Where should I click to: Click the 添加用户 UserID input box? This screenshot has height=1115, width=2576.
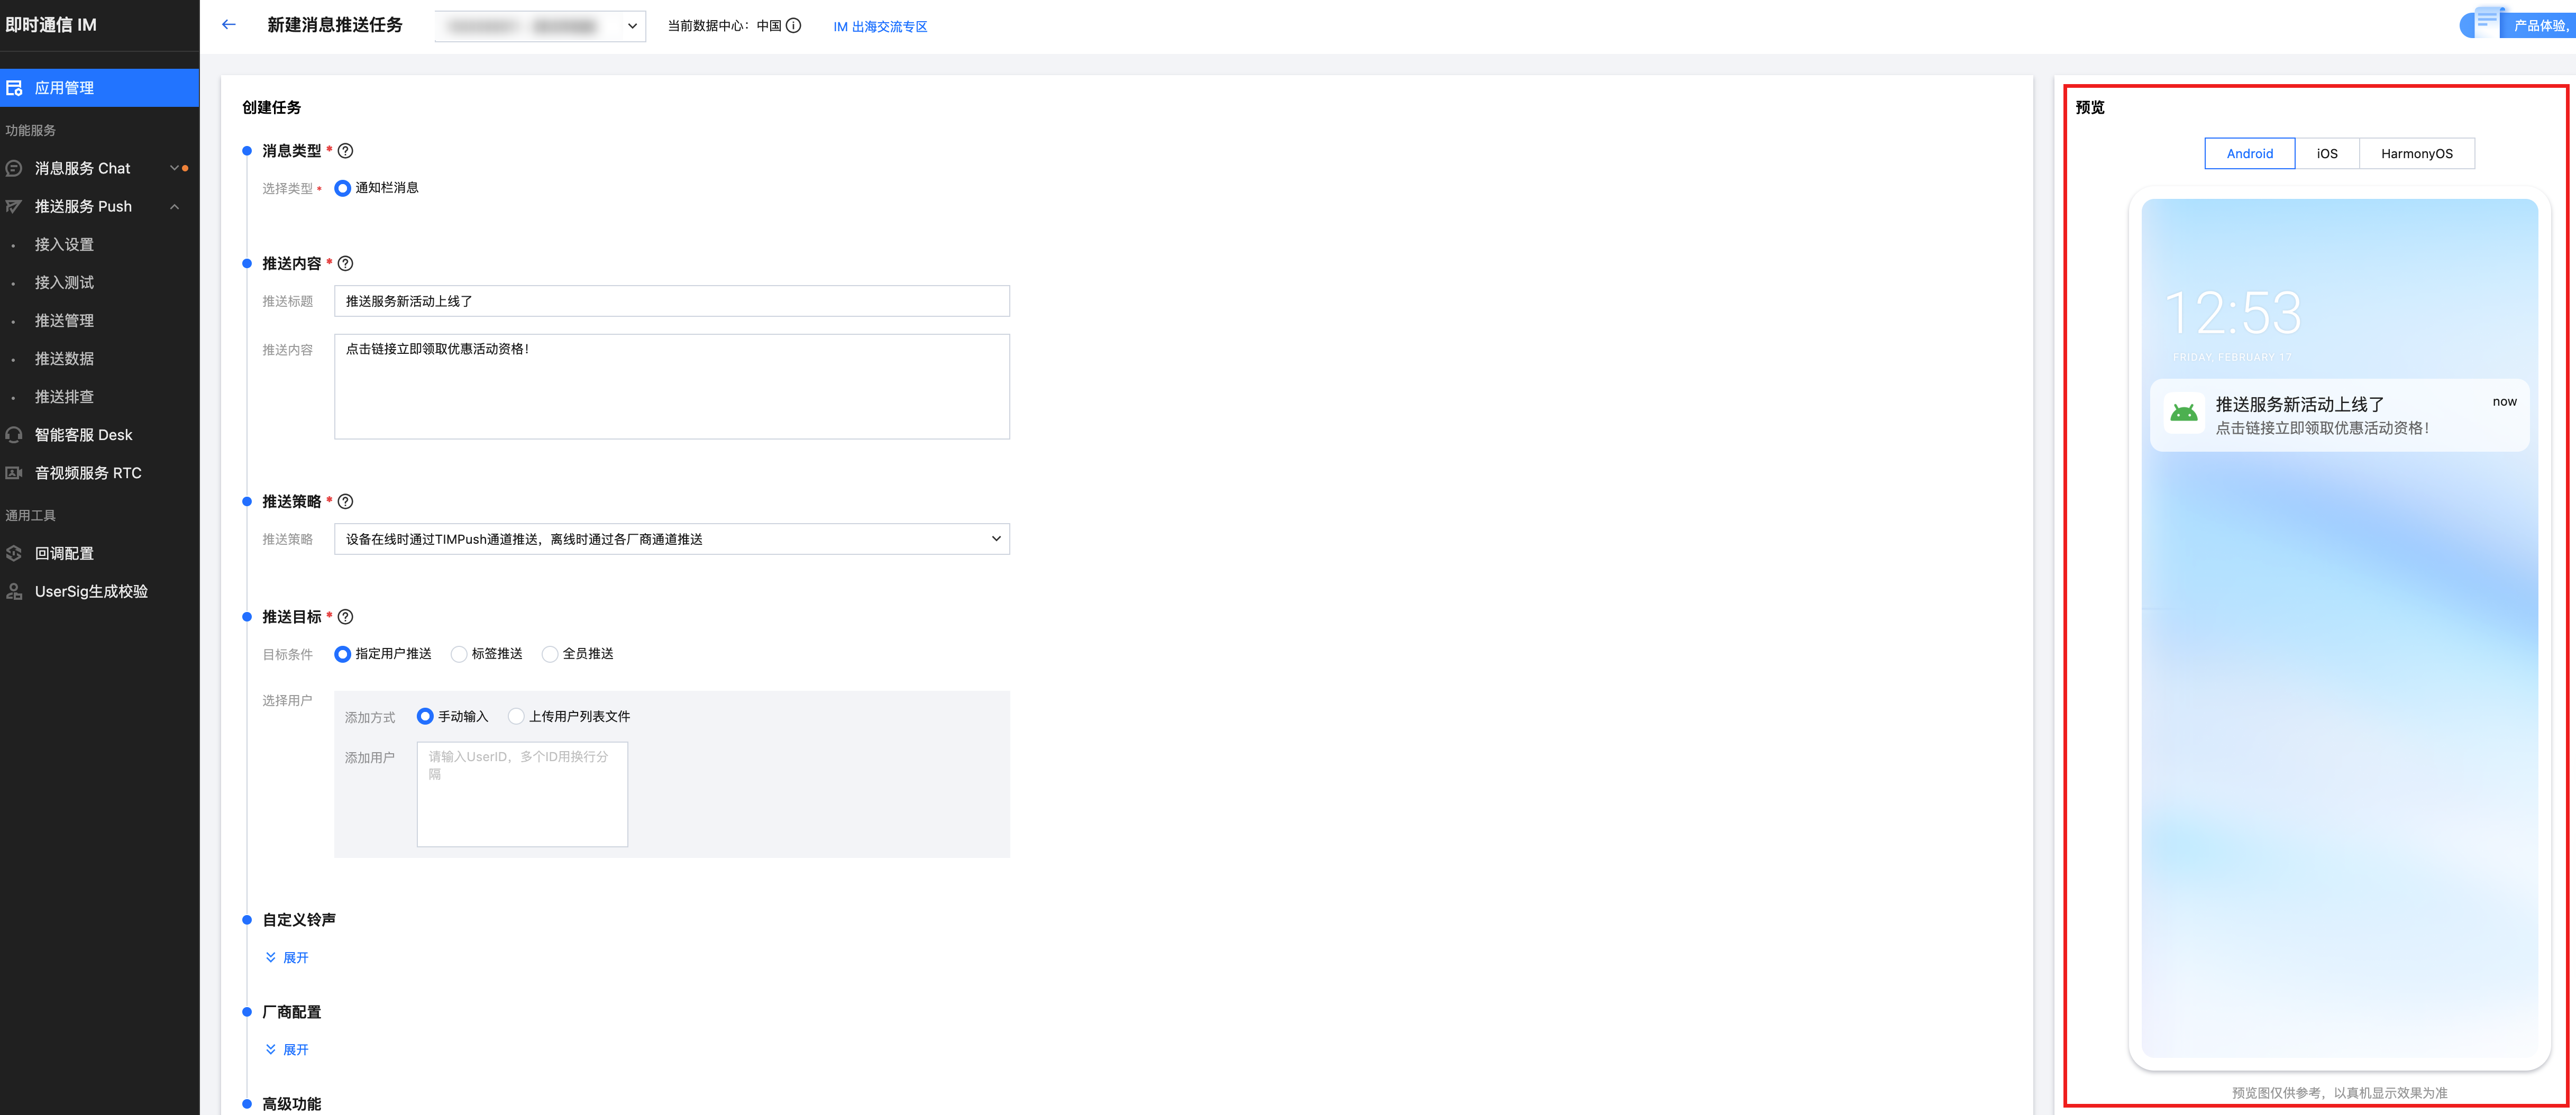pos(522,794)
